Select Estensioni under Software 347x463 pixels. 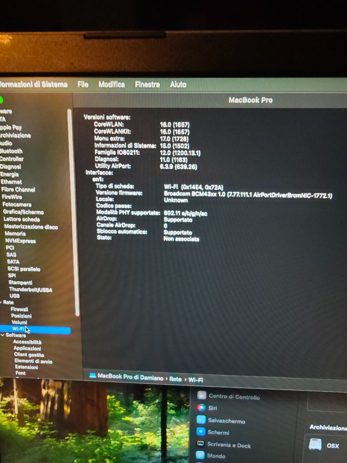tap(27, 367)
